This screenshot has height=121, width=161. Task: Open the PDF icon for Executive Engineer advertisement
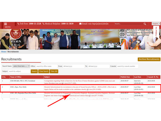coord(90,95)
